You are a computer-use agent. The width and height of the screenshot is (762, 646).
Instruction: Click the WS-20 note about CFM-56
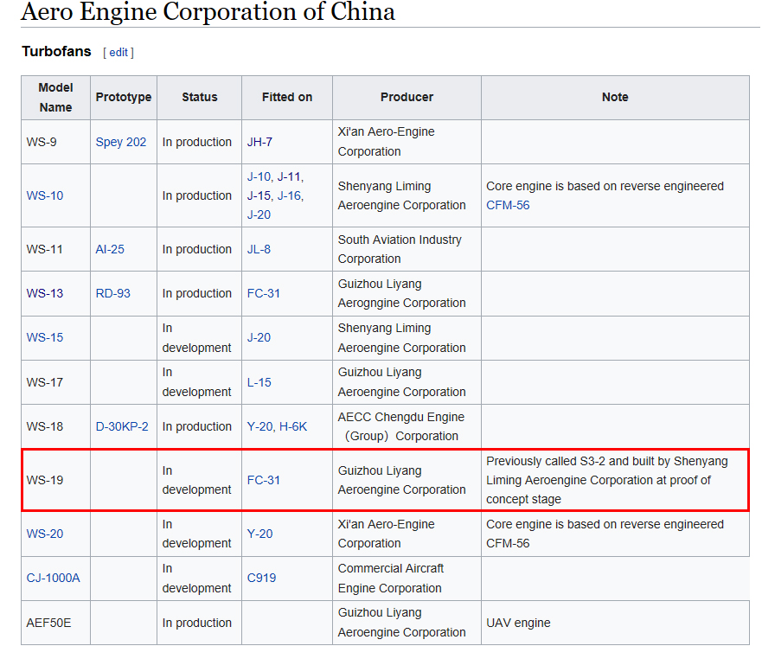click(615, 534)
